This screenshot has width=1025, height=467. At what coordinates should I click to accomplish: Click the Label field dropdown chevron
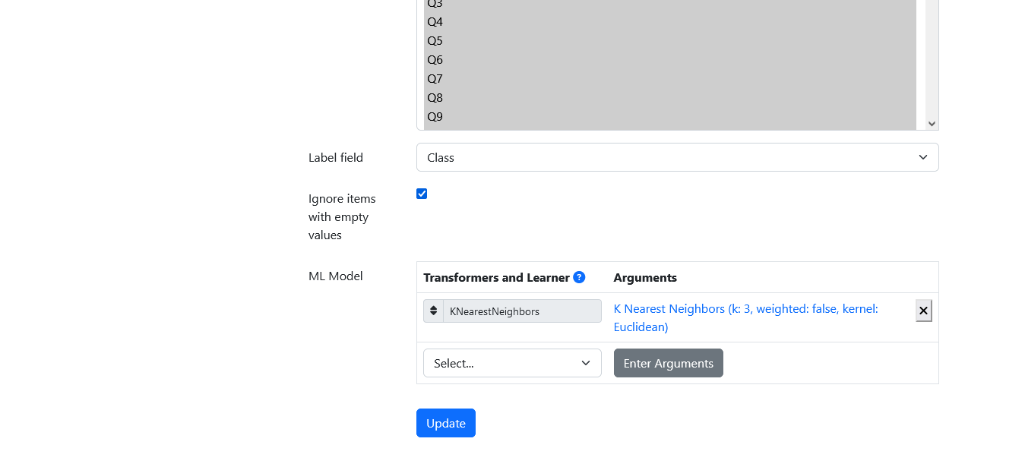[923, 157]
